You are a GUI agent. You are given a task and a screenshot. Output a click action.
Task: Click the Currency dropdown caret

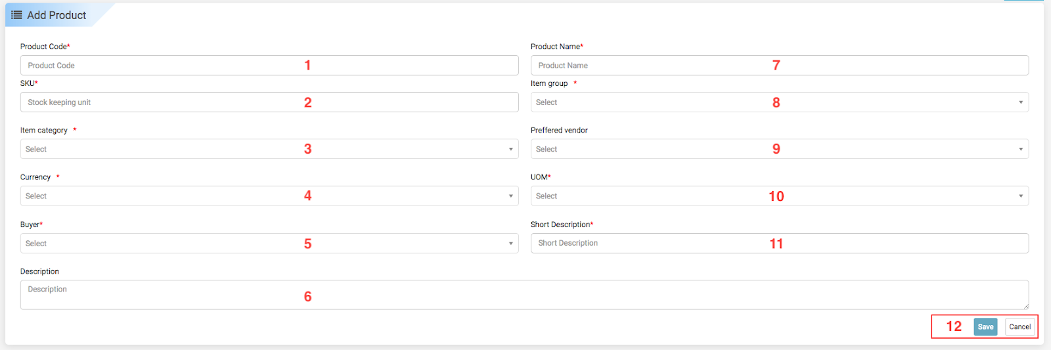tap(510, 196)
